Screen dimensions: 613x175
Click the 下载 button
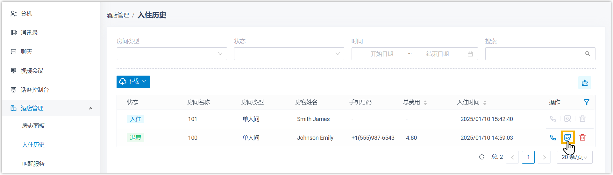pos(133,82)
